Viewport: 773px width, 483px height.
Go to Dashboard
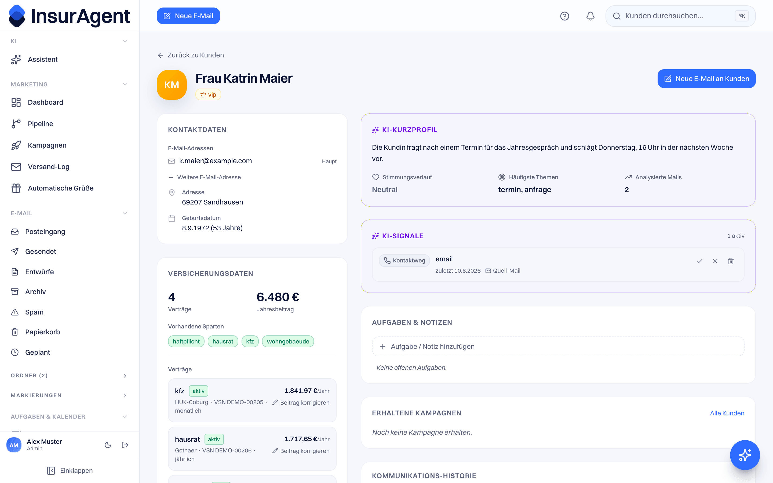pyautogui.click(x=69, y=102)
